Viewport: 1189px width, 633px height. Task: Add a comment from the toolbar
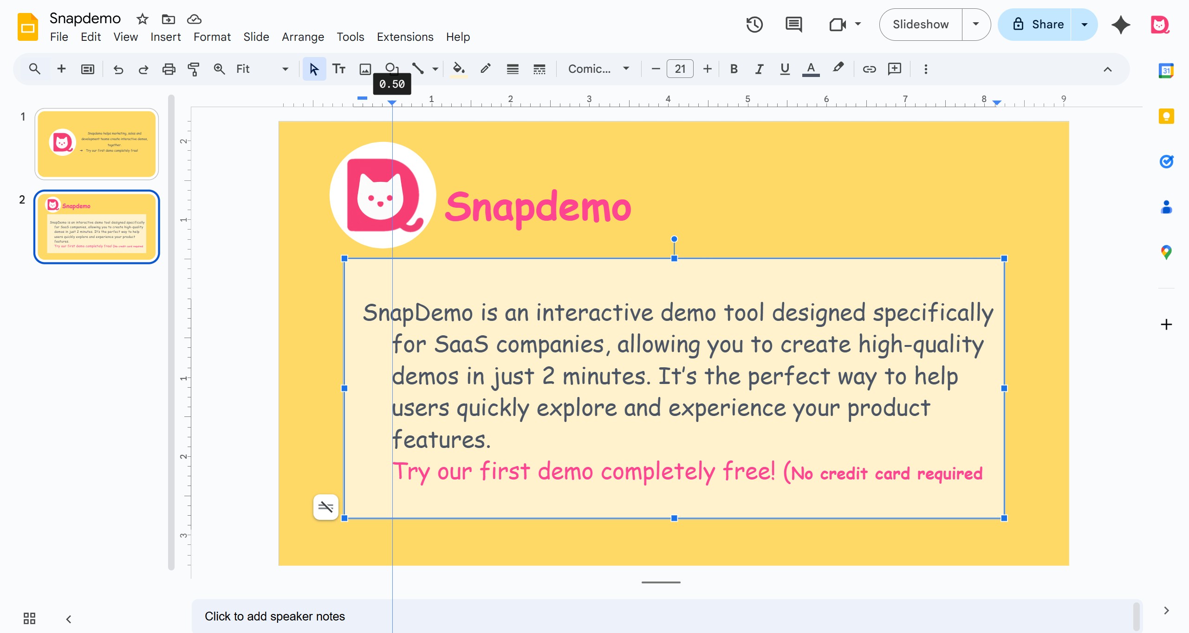pyautogui.click(x=895, y=69)
